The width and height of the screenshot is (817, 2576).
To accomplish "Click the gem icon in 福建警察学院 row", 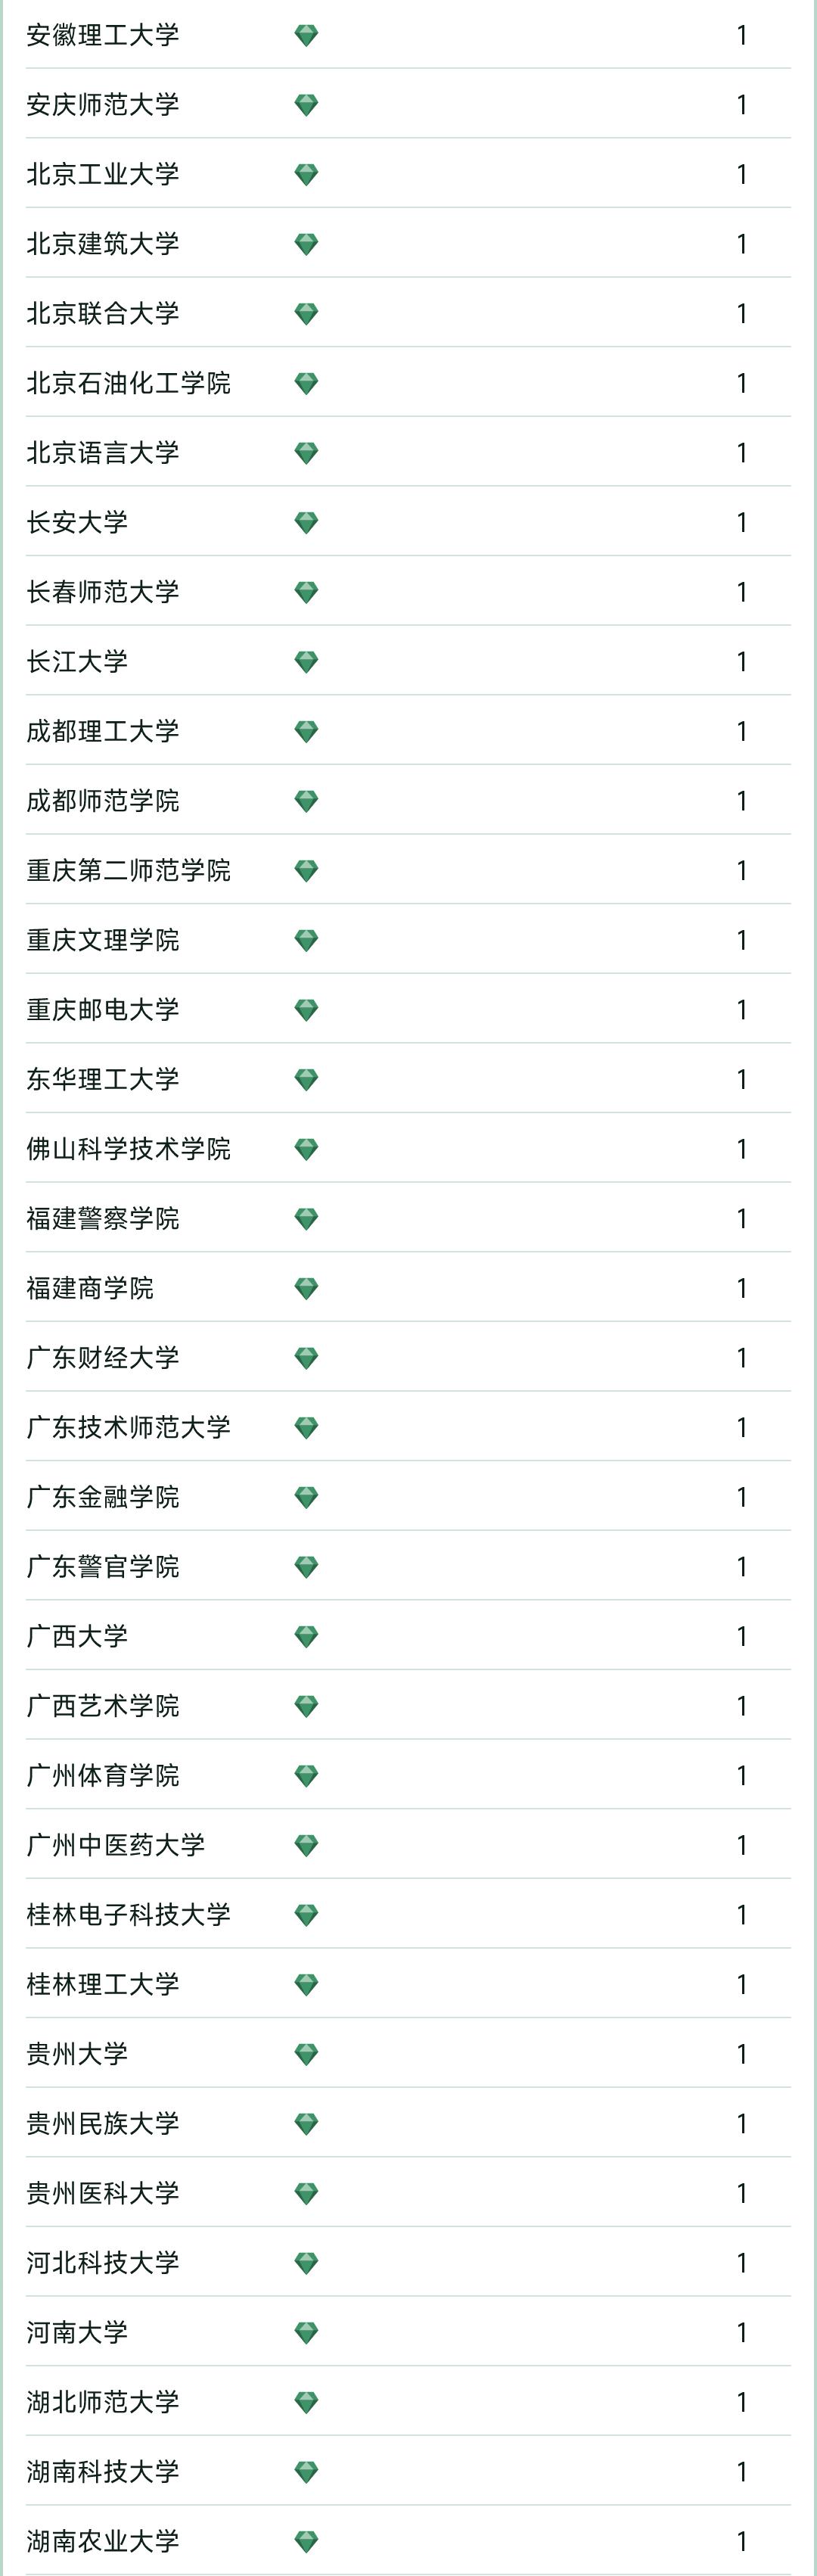I will [306, 1219].
